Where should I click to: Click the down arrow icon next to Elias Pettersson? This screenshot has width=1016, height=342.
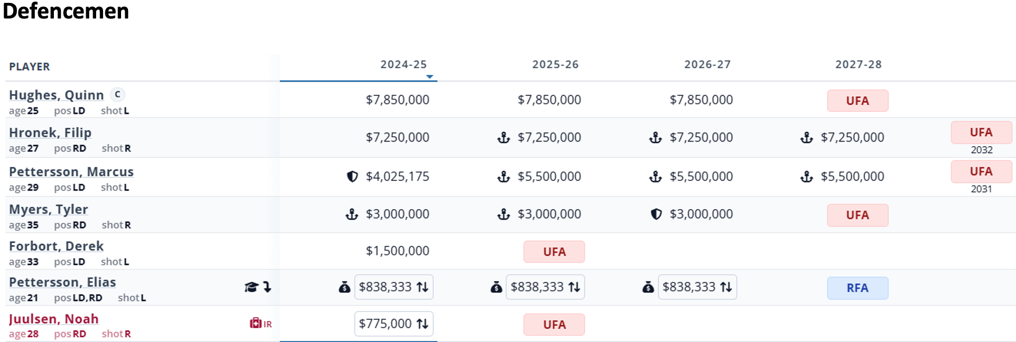[x=267, y=287]
